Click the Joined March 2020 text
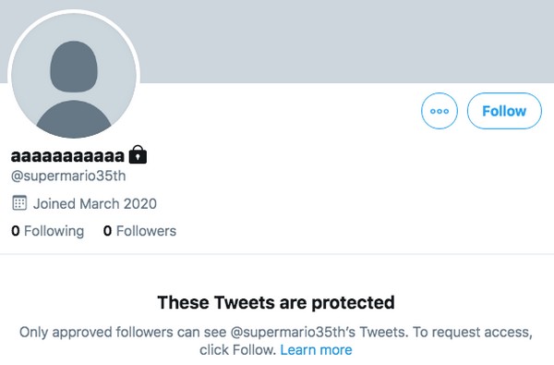 pyautogui.click(x=95, y=203)
